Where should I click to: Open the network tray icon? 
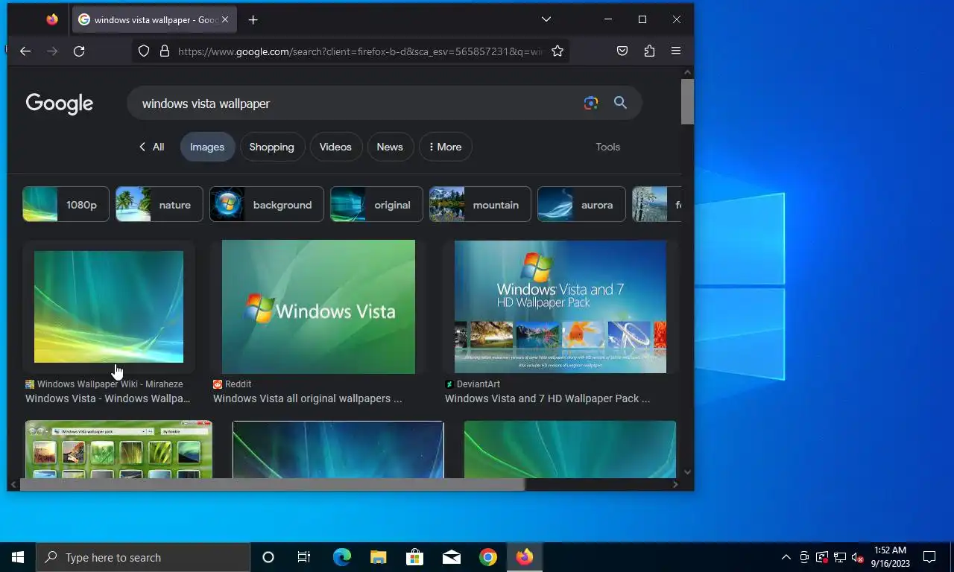click(x=839, y=557)
